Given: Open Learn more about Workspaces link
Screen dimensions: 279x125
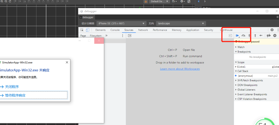Looking at the screenshot, I should point(180,69).
